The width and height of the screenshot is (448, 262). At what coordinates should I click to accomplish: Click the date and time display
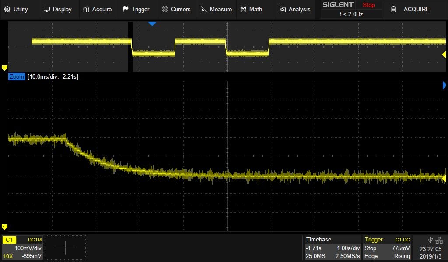pyautogui.click(x=430, y=252)
